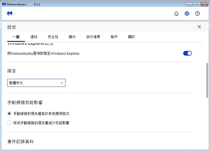Viewport: 210px width, 151px height.
Task: Select 降低手動掃描的優先權減少效能影響 radio button
Action: [x=9, y=123]
